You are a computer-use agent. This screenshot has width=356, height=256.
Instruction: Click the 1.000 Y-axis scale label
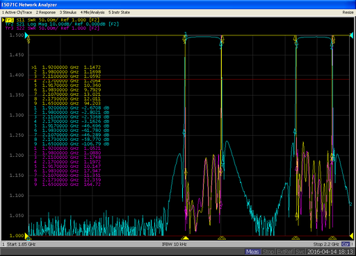(17, 236)
